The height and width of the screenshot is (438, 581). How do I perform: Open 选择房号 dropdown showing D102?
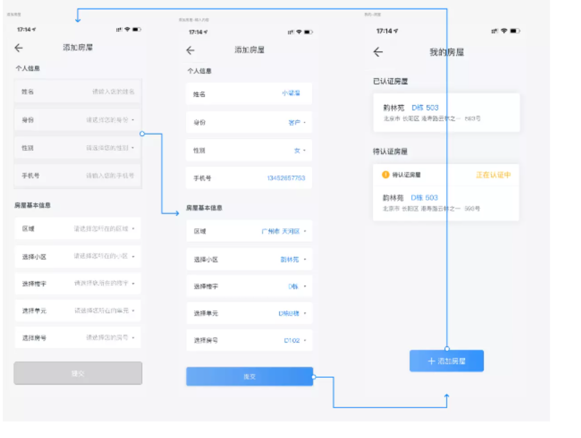(x=249, y=341)
